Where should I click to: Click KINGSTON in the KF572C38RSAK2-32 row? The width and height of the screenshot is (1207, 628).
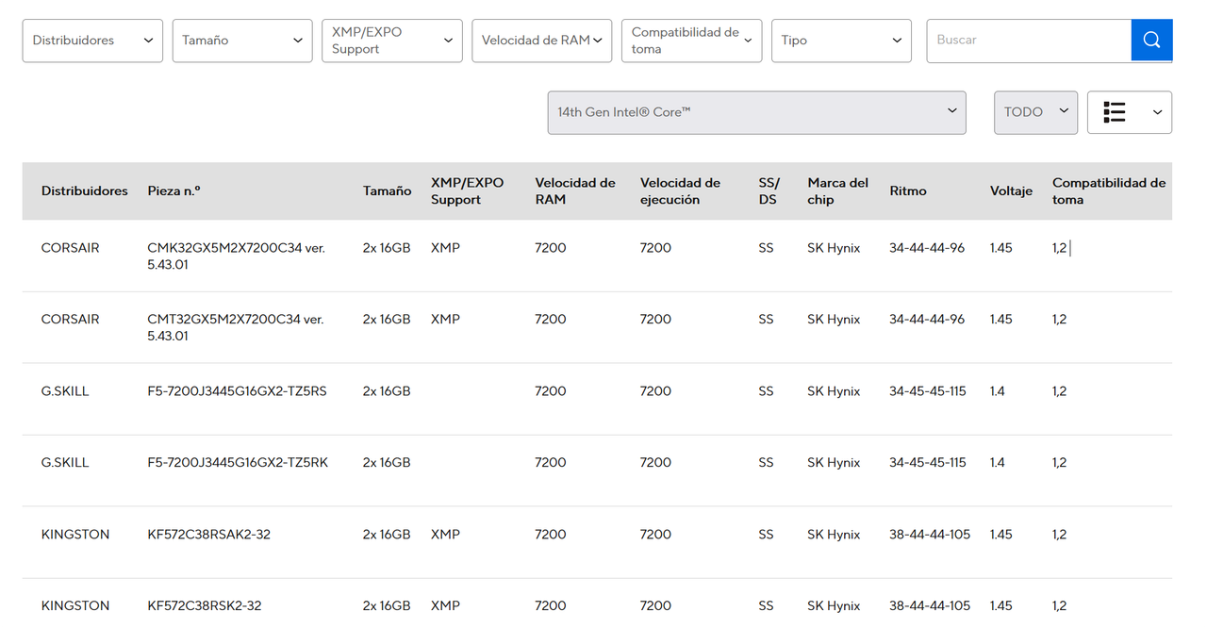(75, 535)
